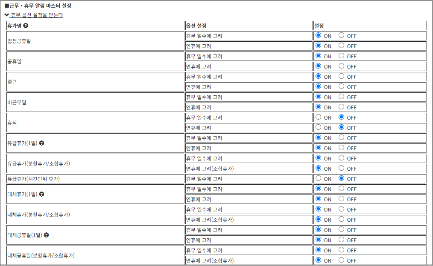
Task: Select OFF for 공휴일 휴무 일수에 고려
Action: [x=341, y=56]
